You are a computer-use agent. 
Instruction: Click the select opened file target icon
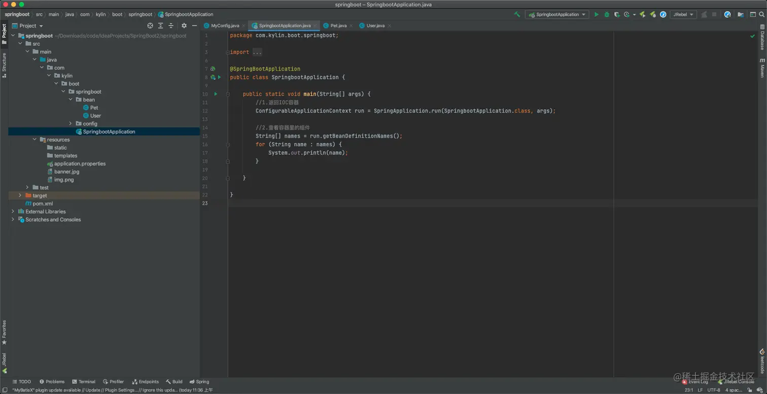click(x=150, y=26)
